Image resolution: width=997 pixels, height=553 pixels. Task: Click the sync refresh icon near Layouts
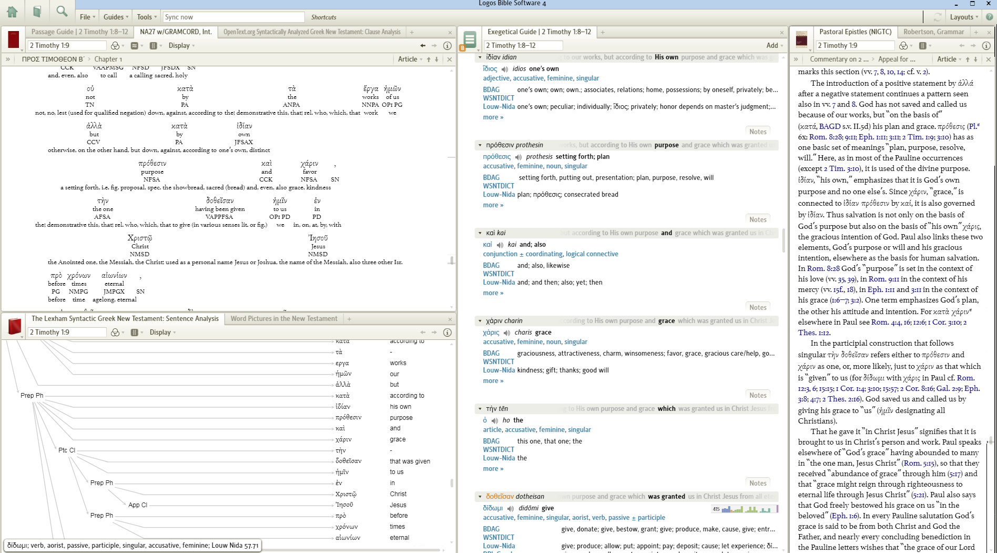coord(937,17)
